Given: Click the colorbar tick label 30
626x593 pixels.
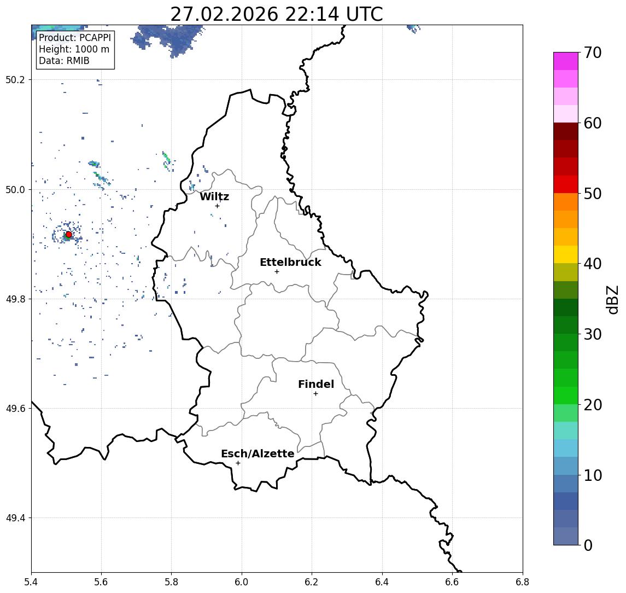Looking at the screenshot, I should pos(593,334).
